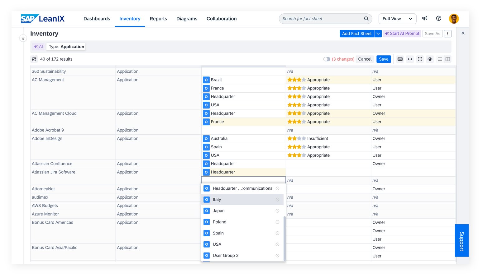Click the SAP LeanIX logo
Image resolution: width=483 pixels, height=278 pixels.
tap(43, 19)
